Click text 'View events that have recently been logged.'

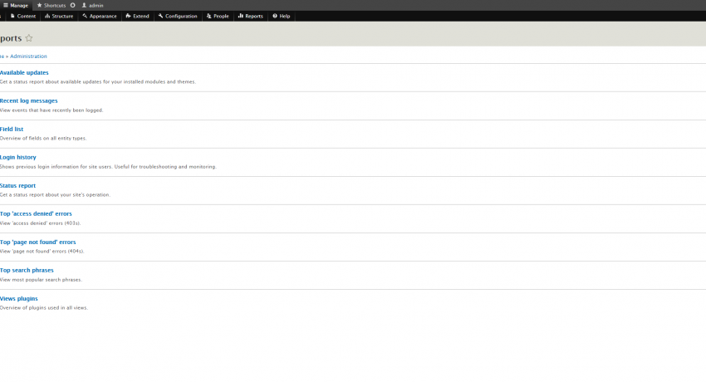tap(51, 110)
